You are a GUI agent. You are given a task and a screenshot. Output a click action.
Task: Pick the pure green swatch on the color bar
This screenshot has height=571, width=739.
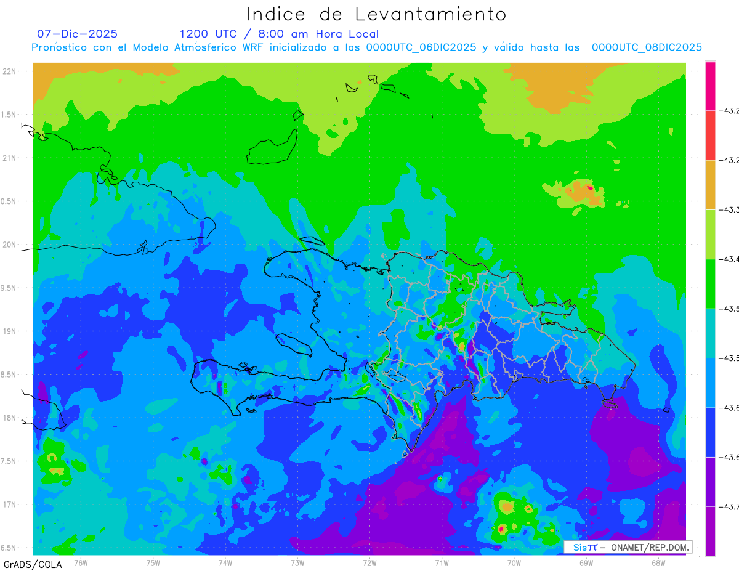[x=710, y=283]
